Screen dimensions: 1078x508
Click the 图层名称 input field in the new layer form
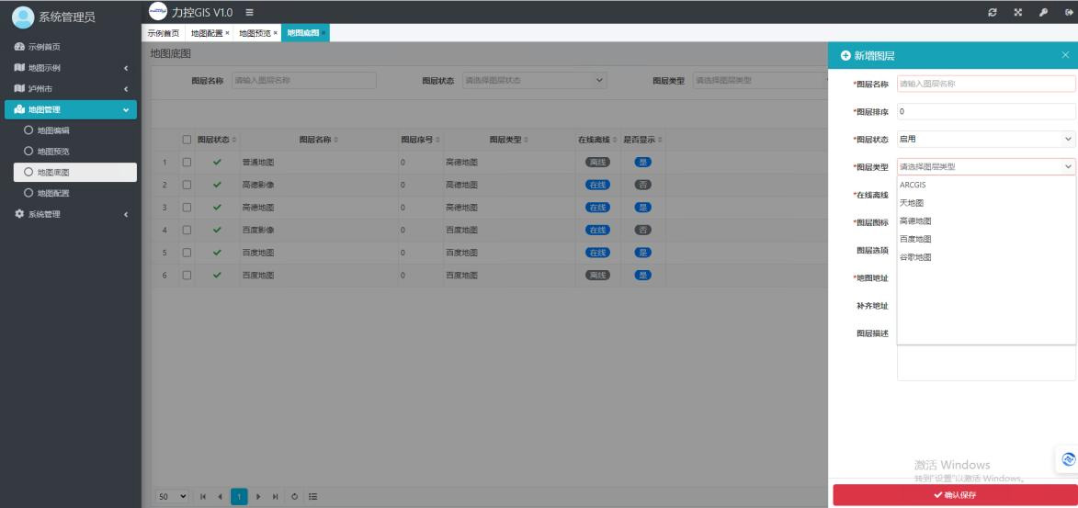[x=985, y=84]
